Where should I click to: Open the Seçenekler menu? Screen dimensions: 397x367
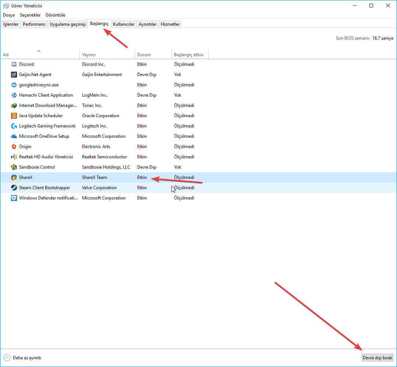pyautogui.click(x=30, y=15)
